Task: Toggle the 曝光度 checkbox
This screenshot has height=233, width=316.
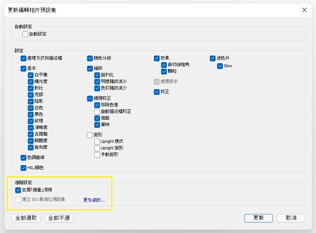Action: point(31,81)
